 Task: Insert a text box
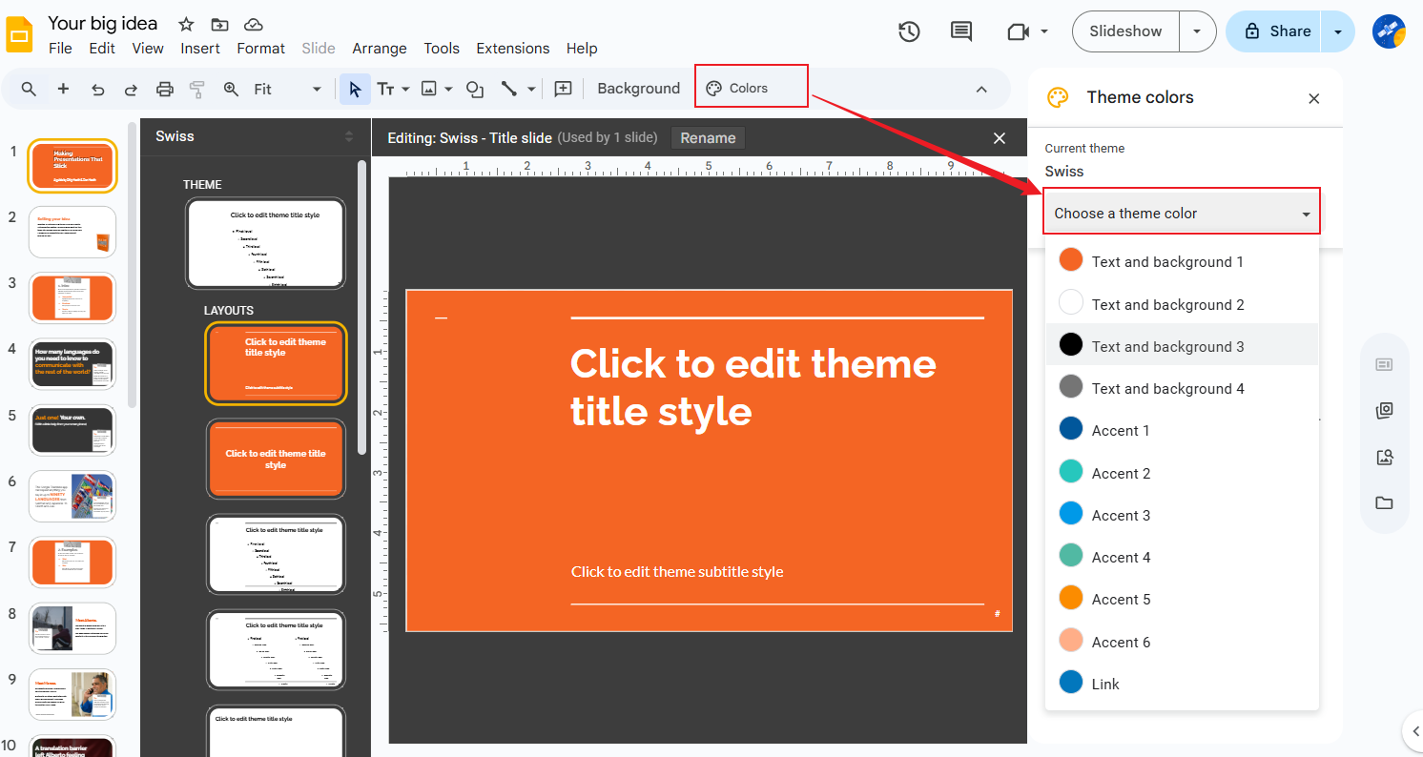pos(387,88)
